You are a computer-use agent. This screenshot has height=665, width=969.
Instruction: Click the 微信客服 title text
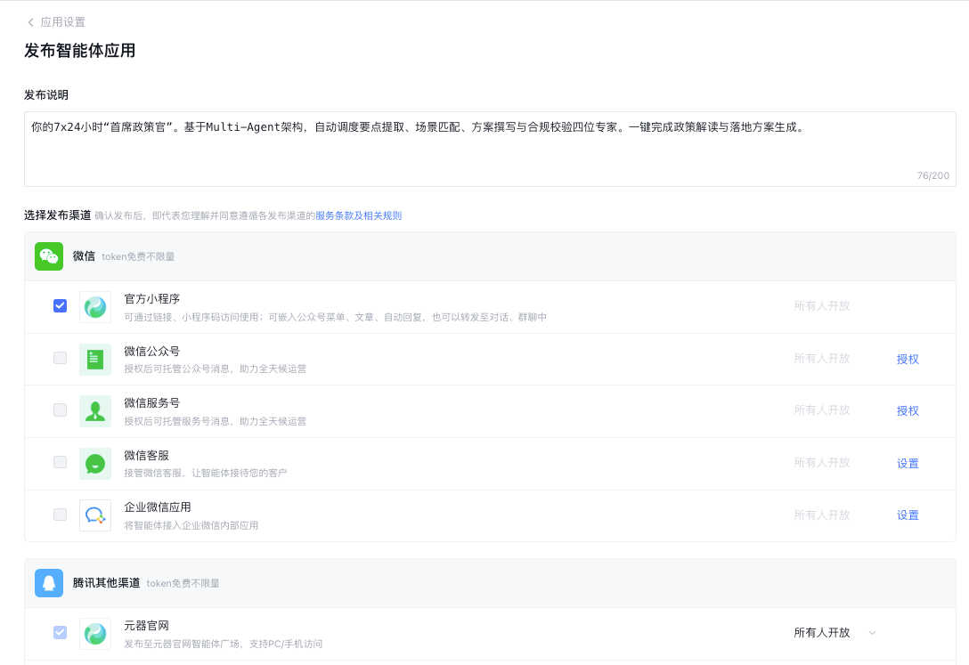pyautogui.click(x=146, y=456)
